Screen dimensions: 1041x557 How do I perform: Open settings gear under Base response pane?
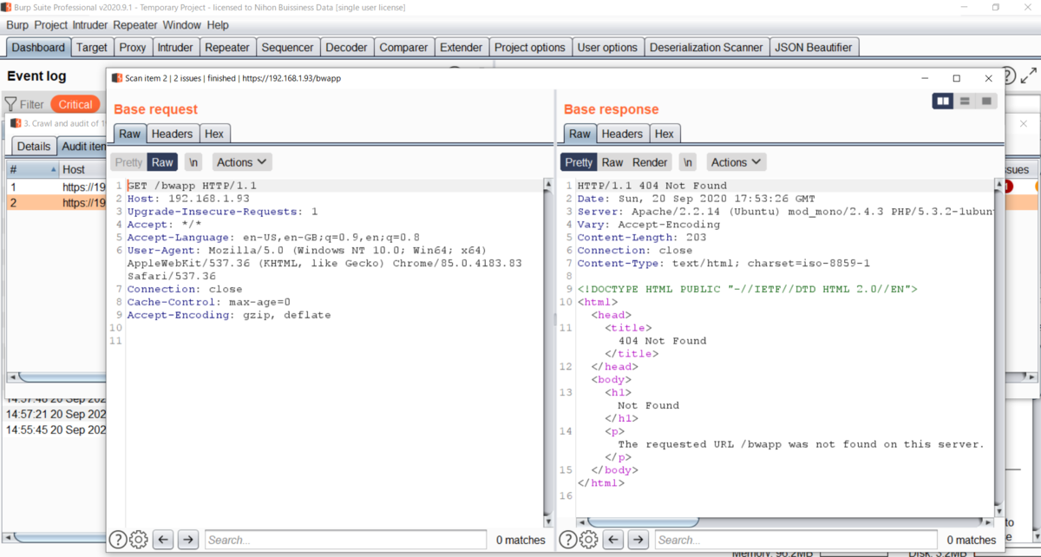pos(589,540)
